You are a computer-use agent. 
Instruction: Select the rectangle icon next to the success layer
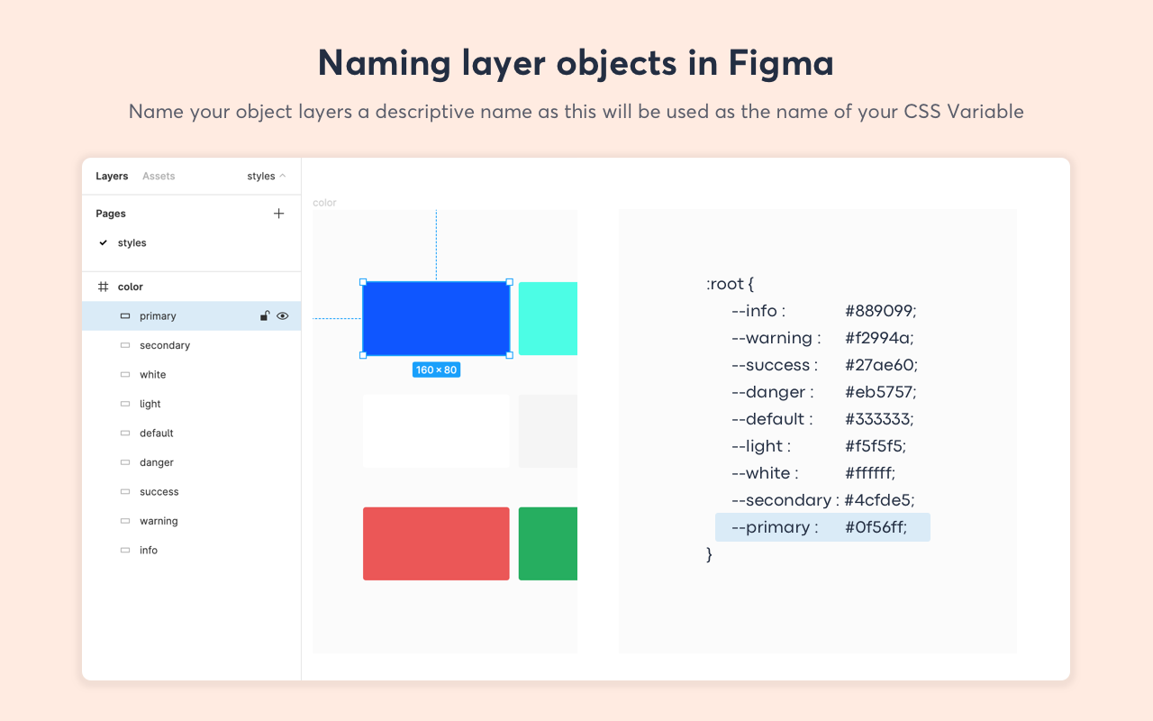click(124, 491)
